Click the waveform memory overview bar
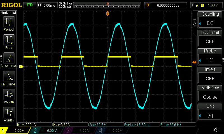This screenshot has width=224, height=134. click(x=107, y=5)
